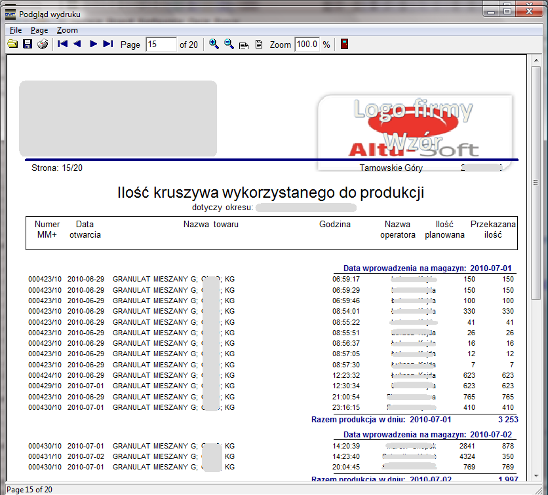Screen dimensions: 548x495
Task: Click the page number input field
Action: 161,45
